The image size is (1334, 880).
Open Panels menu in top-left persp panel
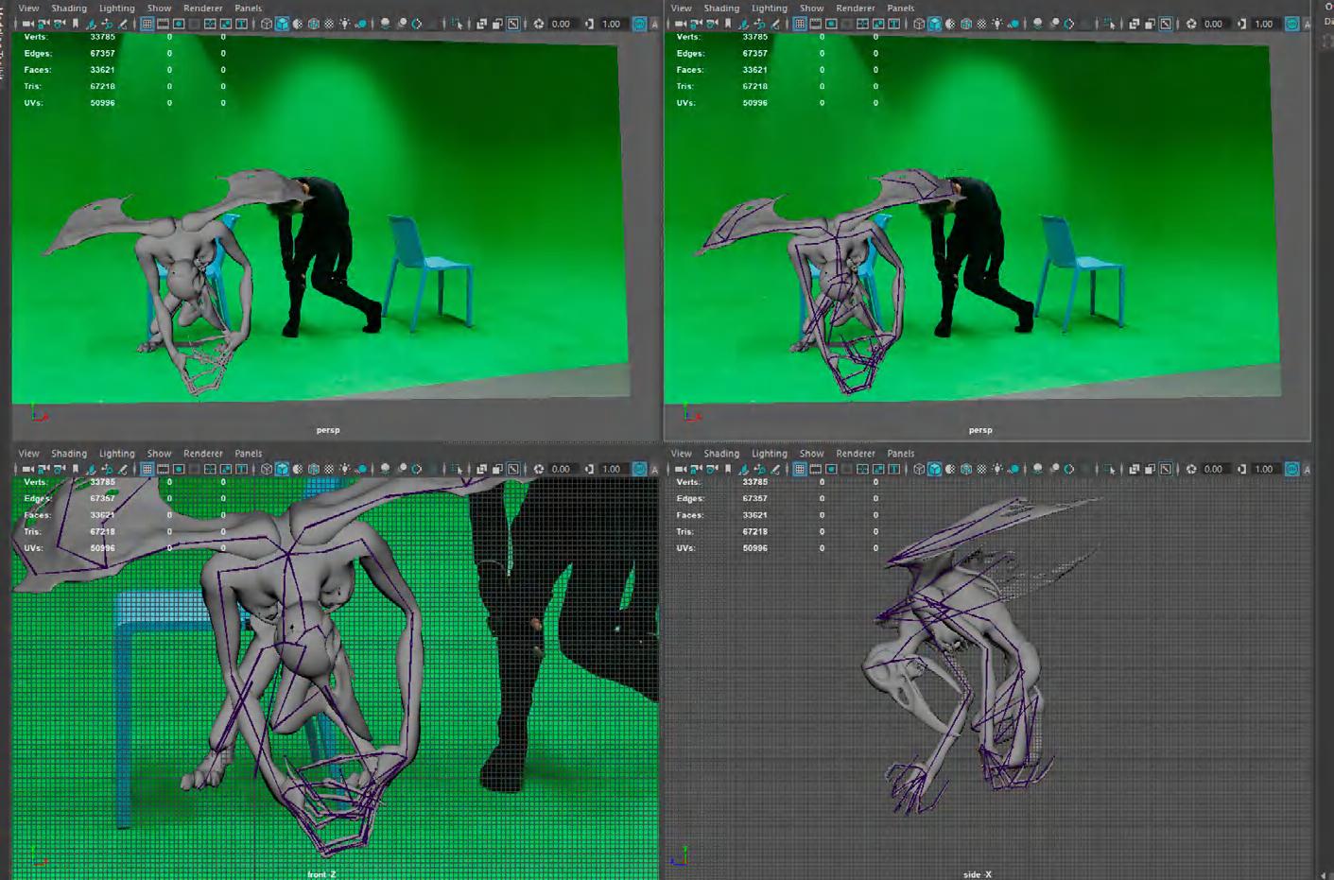pos(249,9)
